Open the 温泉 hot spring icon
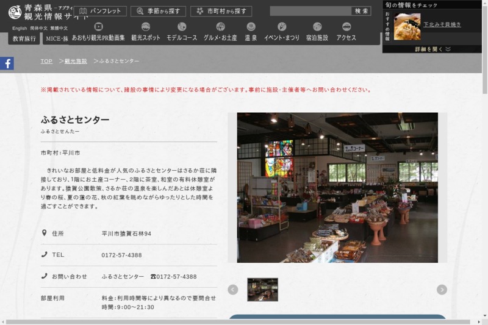 pyautogui.click(x=251, y=27)
